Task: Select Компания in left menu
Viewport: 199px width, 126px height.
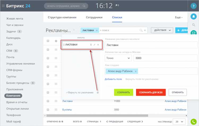Action: click(x=13, y=96)
